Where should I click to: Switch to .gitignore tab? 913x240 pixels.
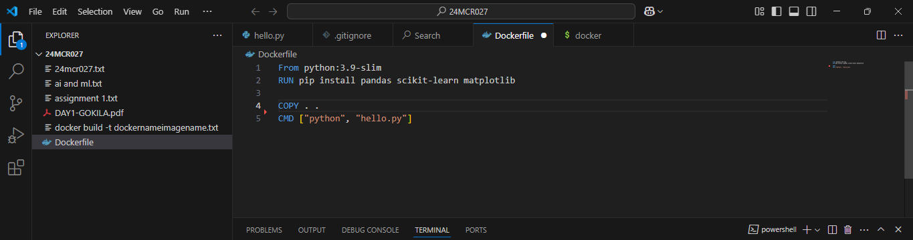(x=352, y=35)
